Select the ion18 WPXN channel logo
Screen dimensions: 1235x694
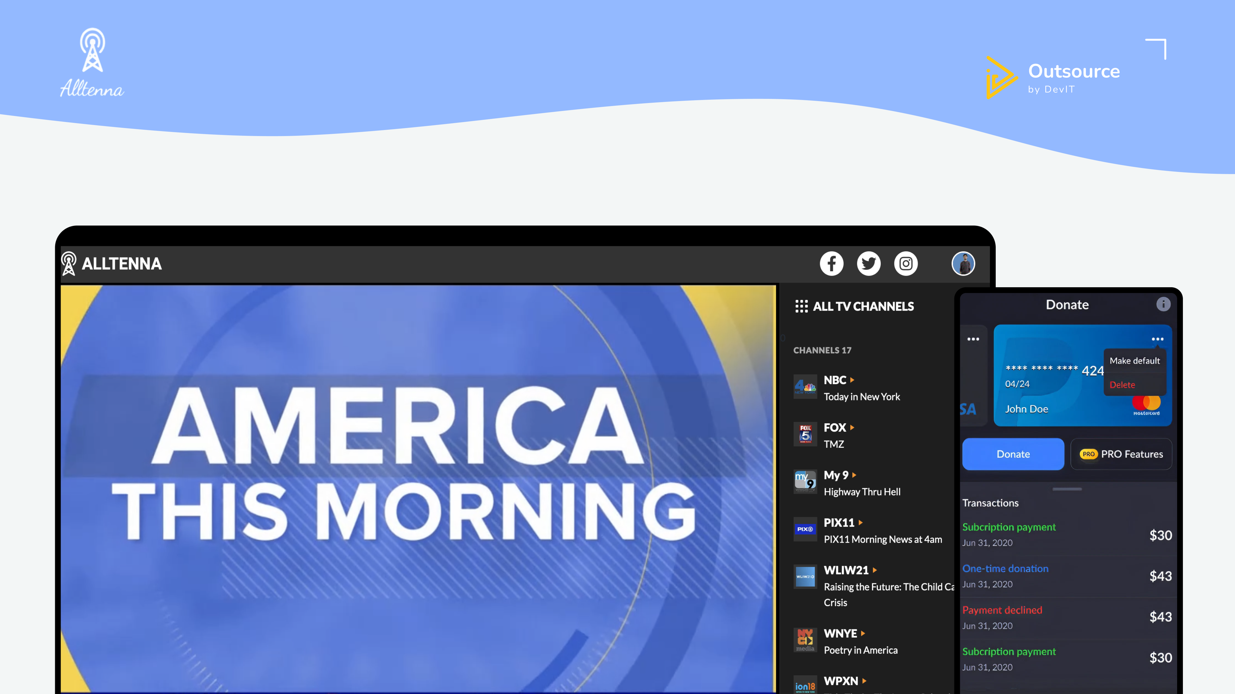tap(805, 685)
